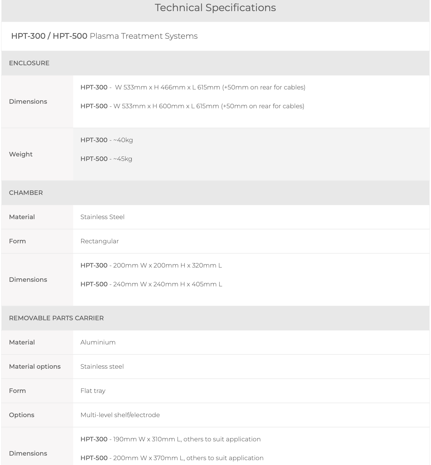Click the CHAMBER section header
The height and width of the screenshot is (465, 431).
click(x=26, y=193)
